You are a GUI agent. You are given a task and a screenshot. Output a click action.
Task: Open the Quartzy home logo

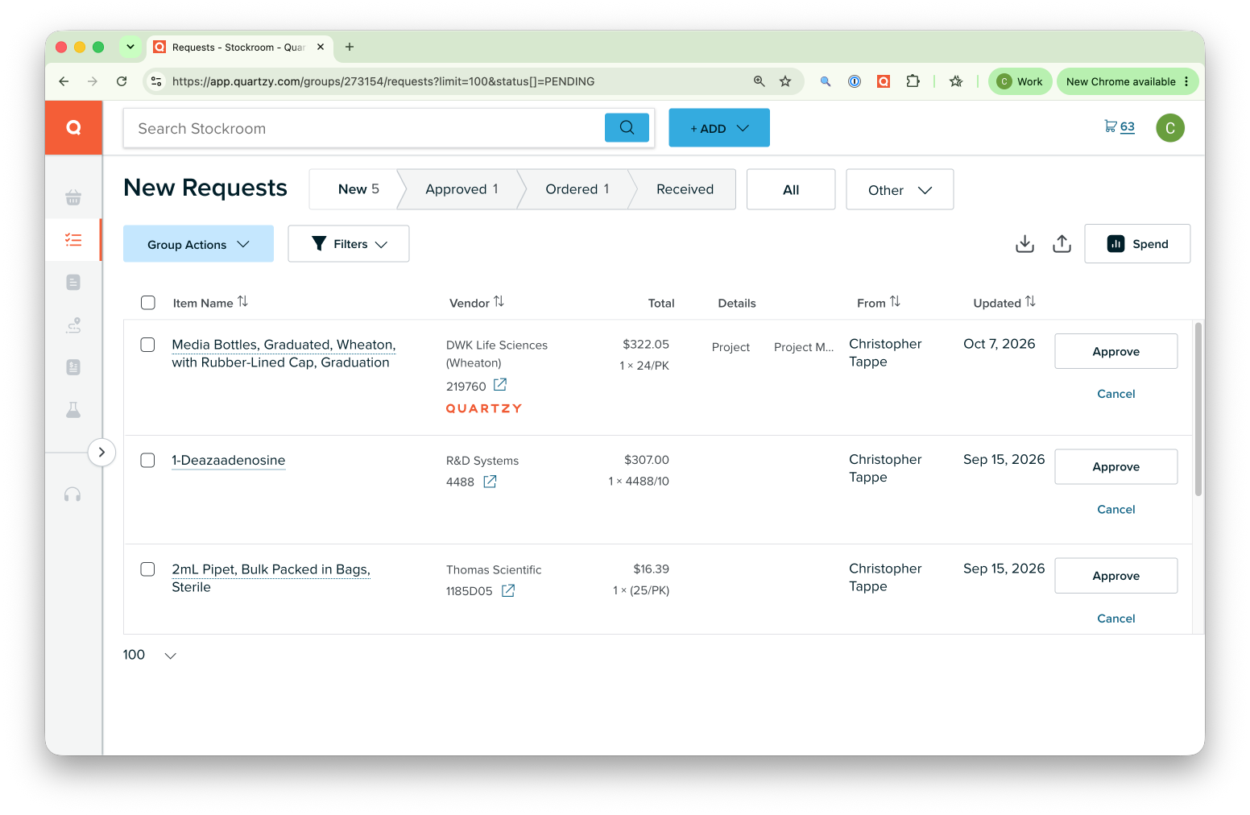click(x=73, y=127)
